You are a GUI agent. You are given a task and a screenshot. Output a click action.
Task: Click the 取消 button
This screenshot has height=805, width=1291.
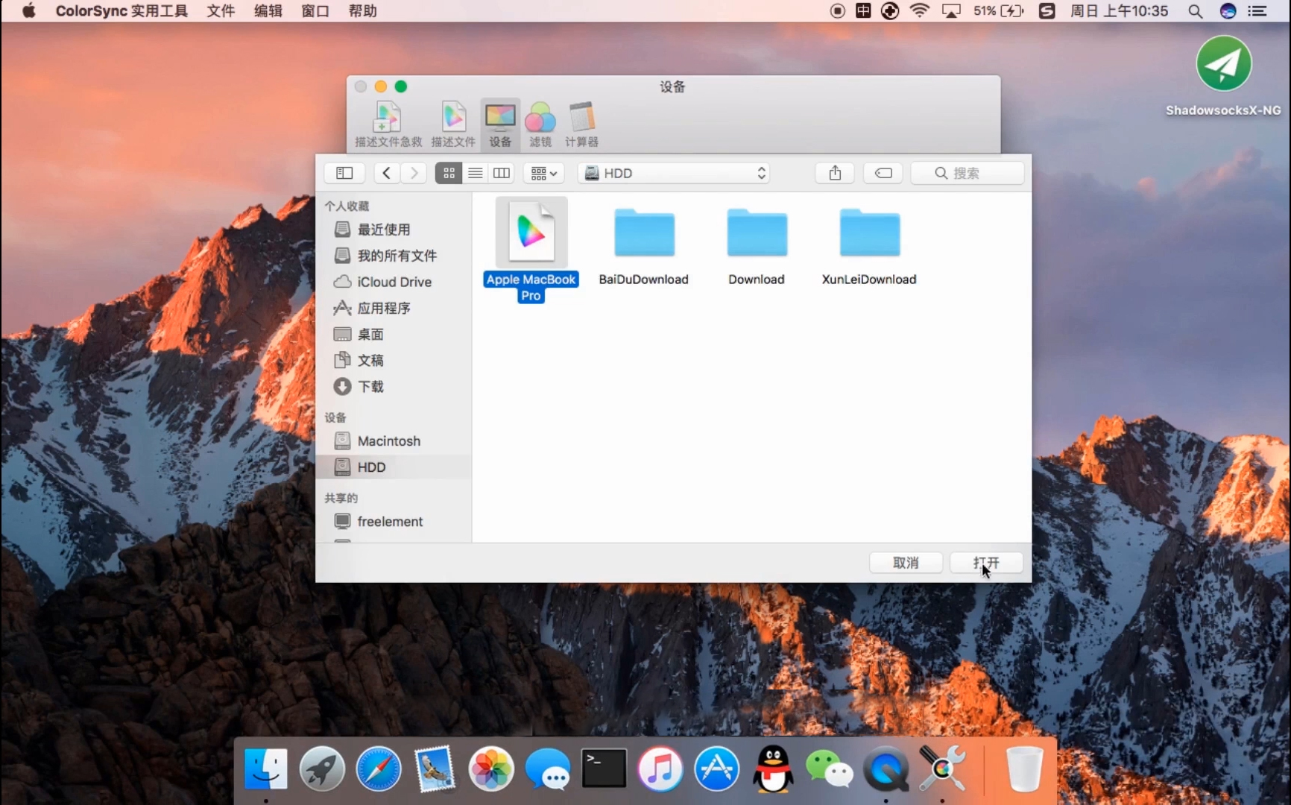pos(906,563)
